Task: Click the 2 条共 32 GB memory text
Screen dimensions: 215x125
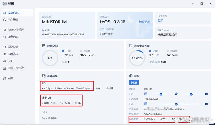Action: [x=49, y=103]
